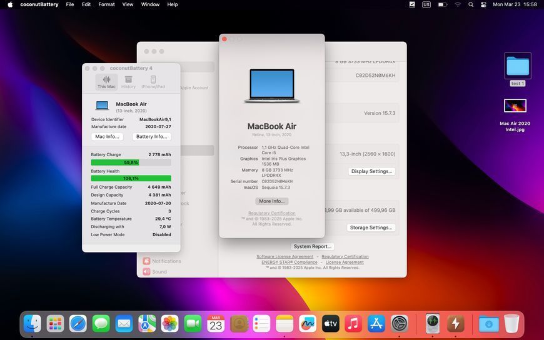
Task: Click the Full Charge Capacity 4 649 mAh value
Action: pos(159,187)
